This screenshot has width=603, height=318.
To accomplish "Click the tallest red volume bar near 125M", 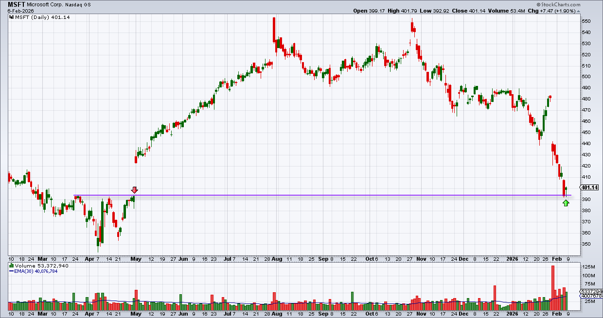I will tap(553, 288).
